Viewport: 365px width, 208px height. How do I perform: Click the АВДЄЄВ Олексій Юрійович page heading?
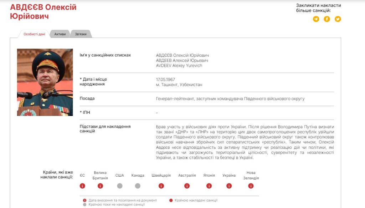[x=43, y=12]
